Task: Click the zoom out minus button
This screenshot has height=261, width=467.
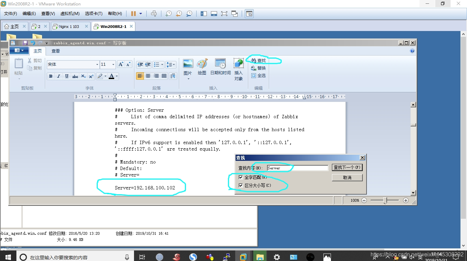Action: pos(364,200)
